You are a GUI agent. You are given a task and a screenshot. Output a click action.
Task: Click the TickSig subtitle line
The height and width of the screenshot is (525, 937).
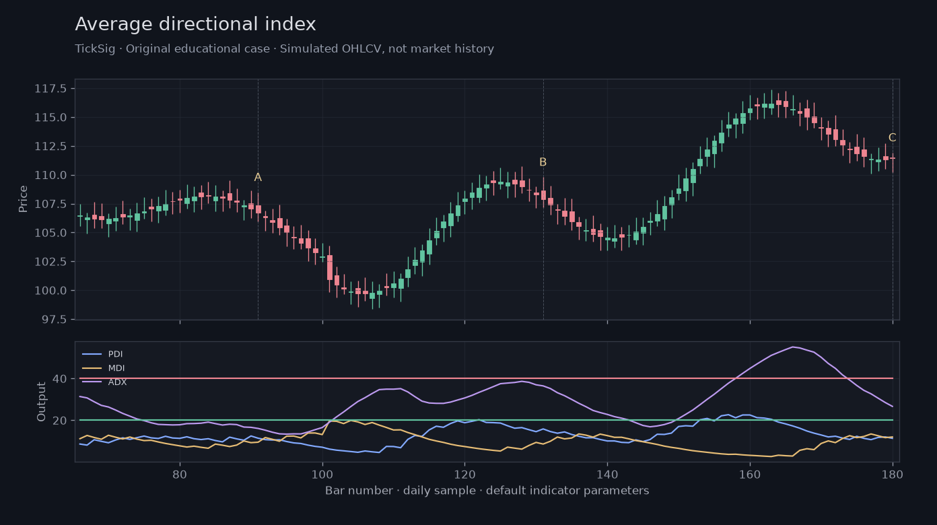coord(284,49)
